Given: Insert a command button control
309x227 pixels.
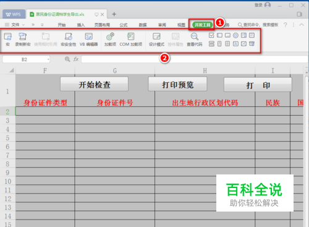Looking at the screenshot, I should (x=227, y=35).
